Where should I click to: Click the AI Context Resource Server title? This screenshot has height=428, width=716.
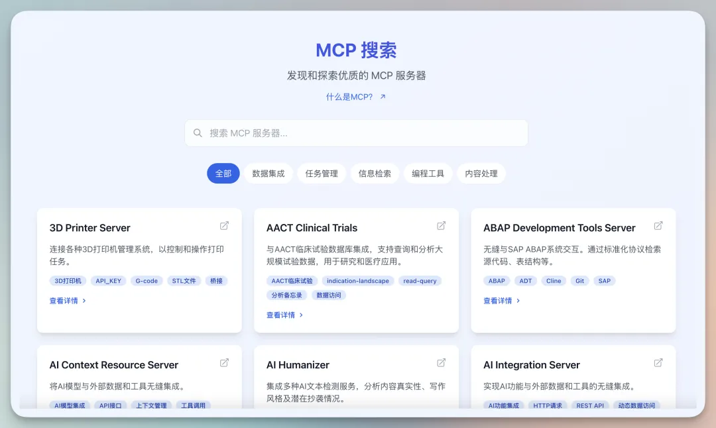pyautogui.click(x=114, y=364)
